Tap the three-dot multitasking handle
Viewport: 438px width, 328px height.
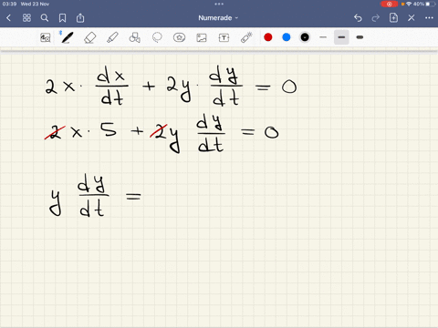pos(219,4)
